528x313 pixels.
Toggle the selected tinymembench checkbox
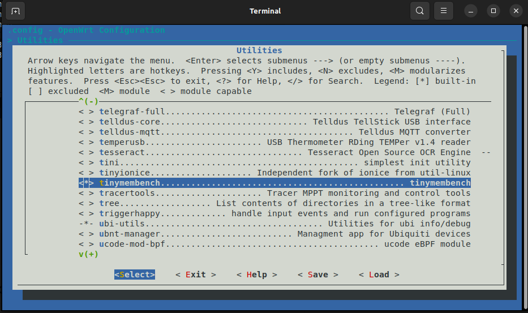(86, 183)
